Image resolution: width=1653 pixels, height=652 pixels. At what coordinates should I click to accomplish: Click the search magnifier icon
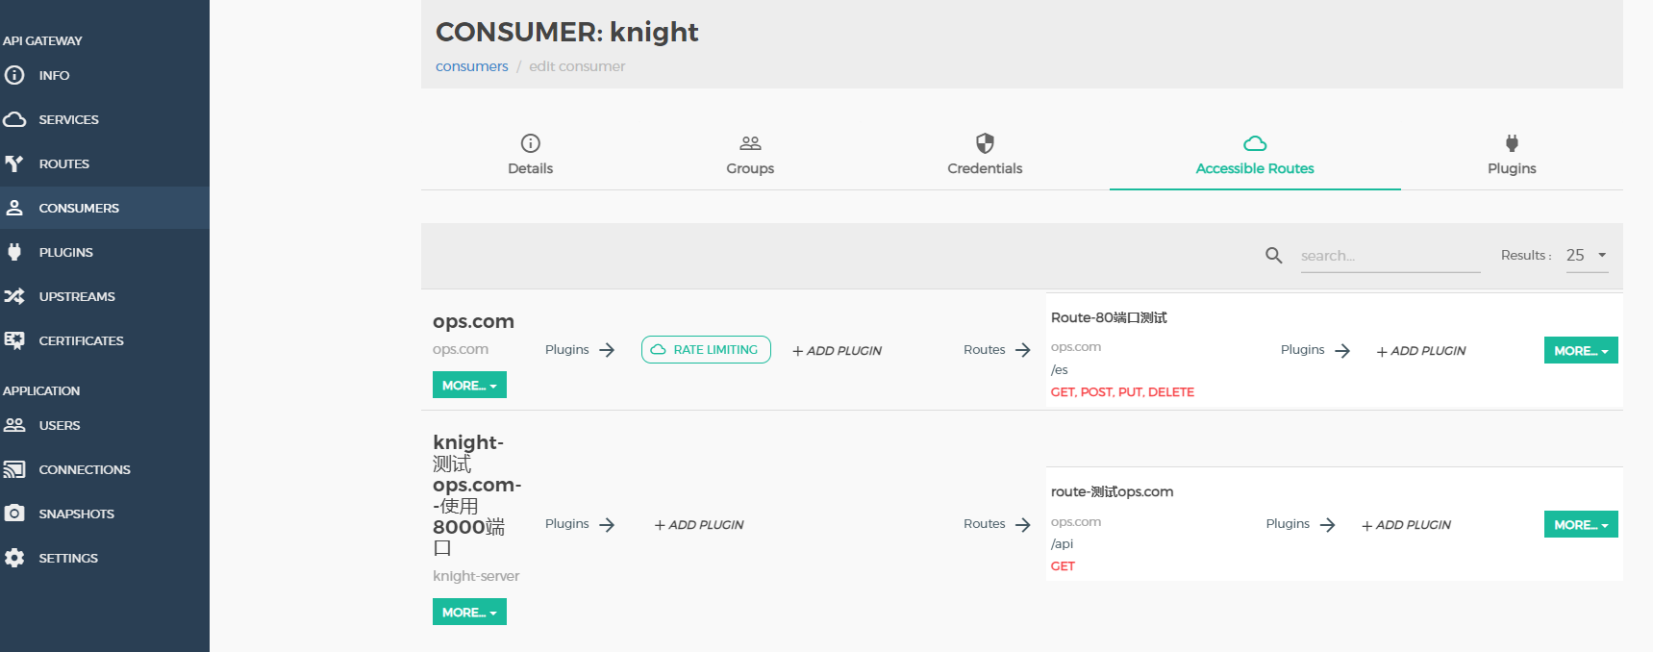click(1274, 255)
